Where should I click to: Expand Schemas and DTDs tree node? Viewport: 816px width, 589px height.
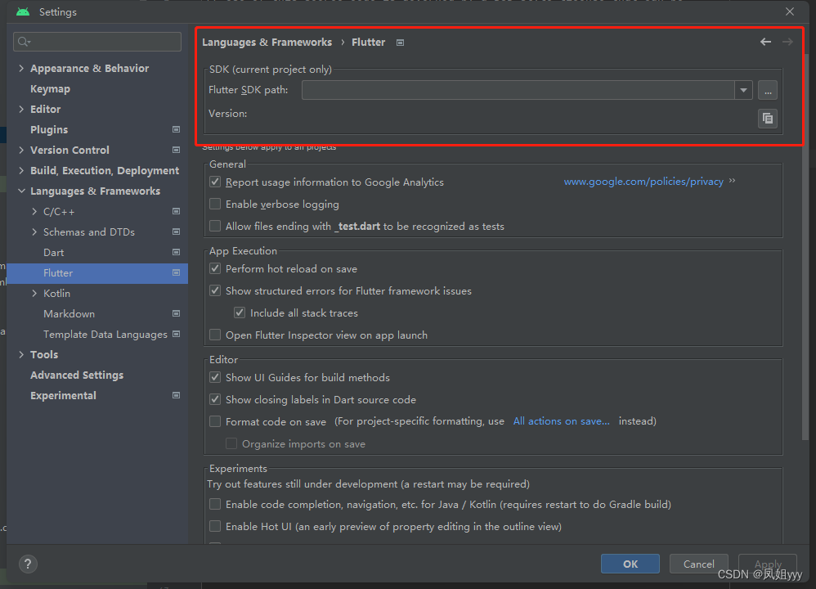coord(34,232)
